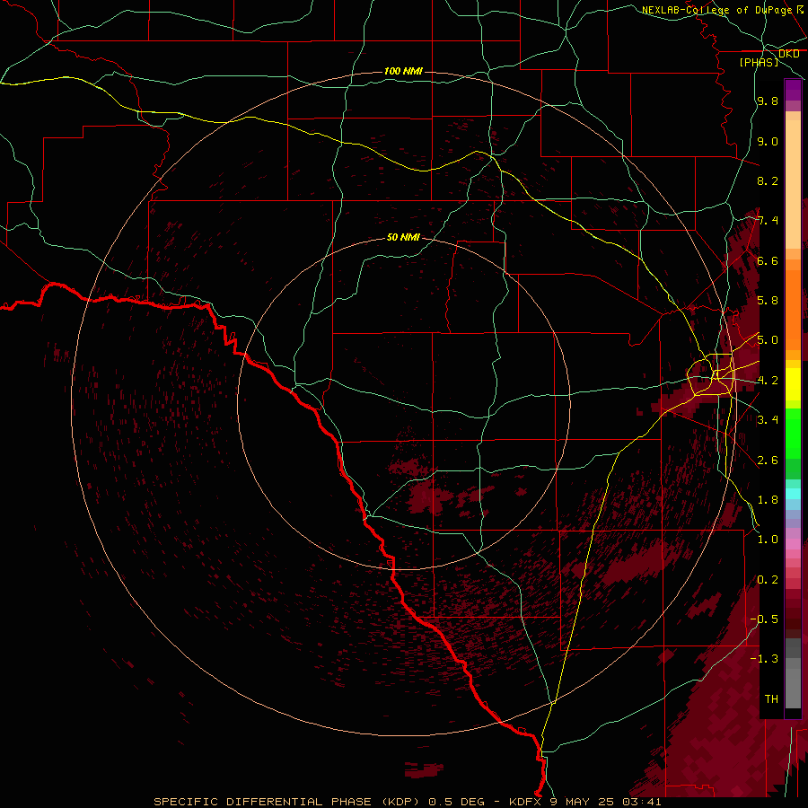The image size is (808, 808).
Task: Click the "100 NMI" range ring label
Action: tap(403, 71)
